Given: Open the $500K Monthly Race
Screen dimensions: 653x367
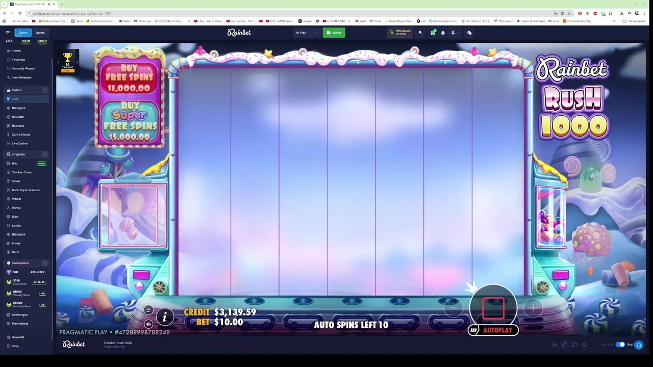Looking at the screenshot, I should pos(27,304).
